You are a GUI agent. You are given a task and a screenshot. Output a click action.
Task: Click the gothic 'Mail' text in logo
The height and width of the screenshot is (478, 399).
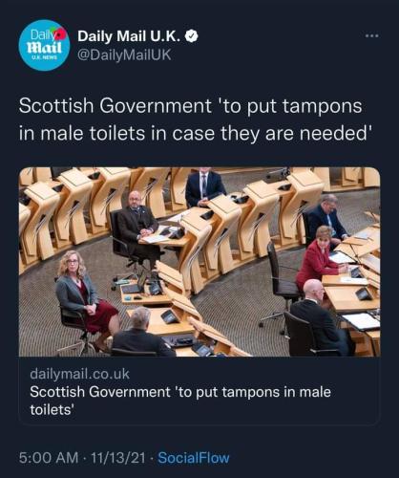44,47
